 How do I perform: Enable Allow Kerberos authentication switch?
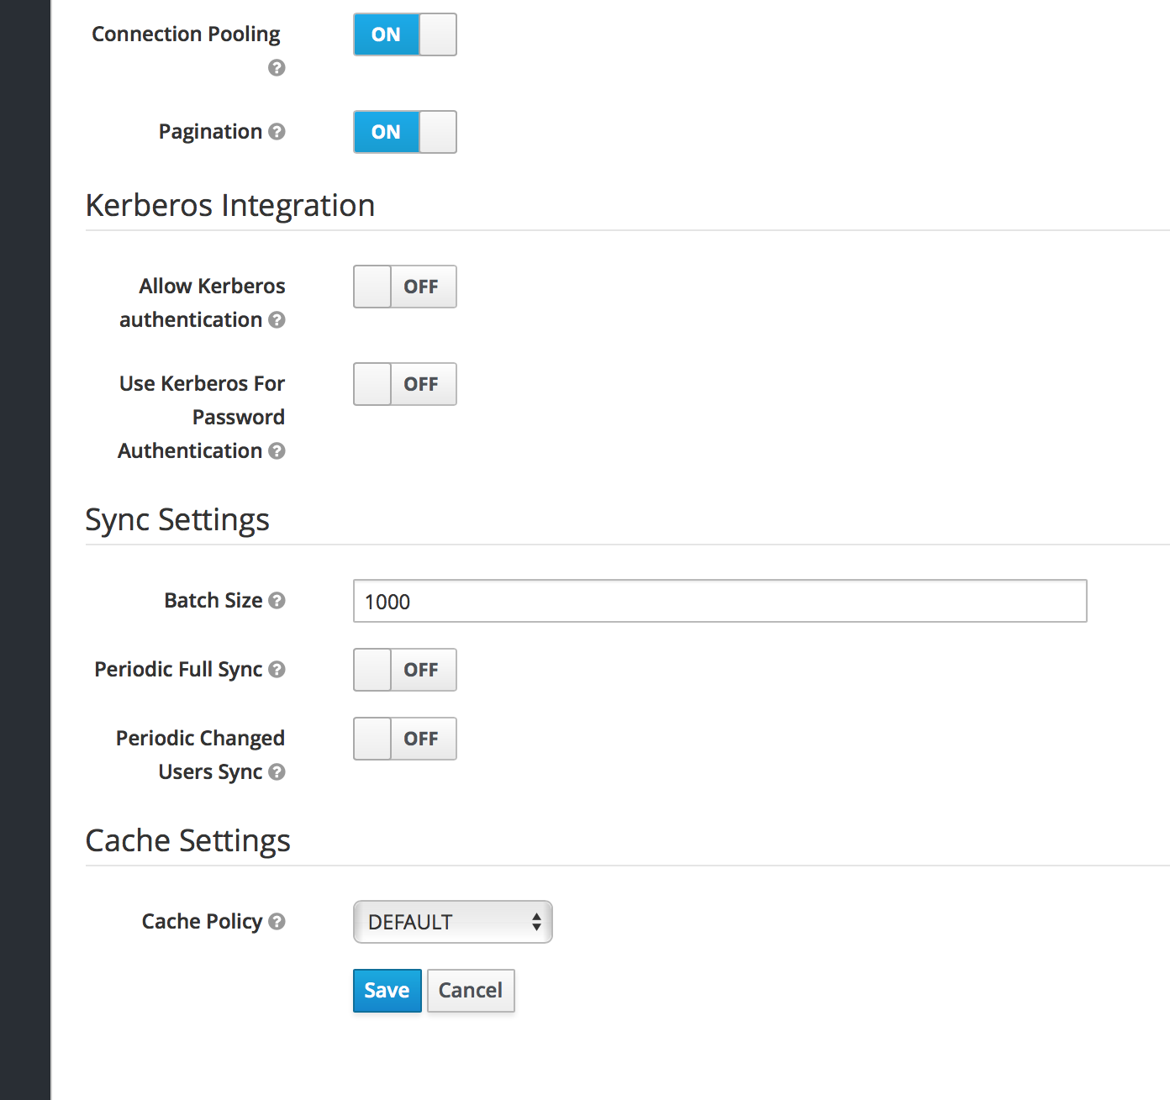[404, 287]
